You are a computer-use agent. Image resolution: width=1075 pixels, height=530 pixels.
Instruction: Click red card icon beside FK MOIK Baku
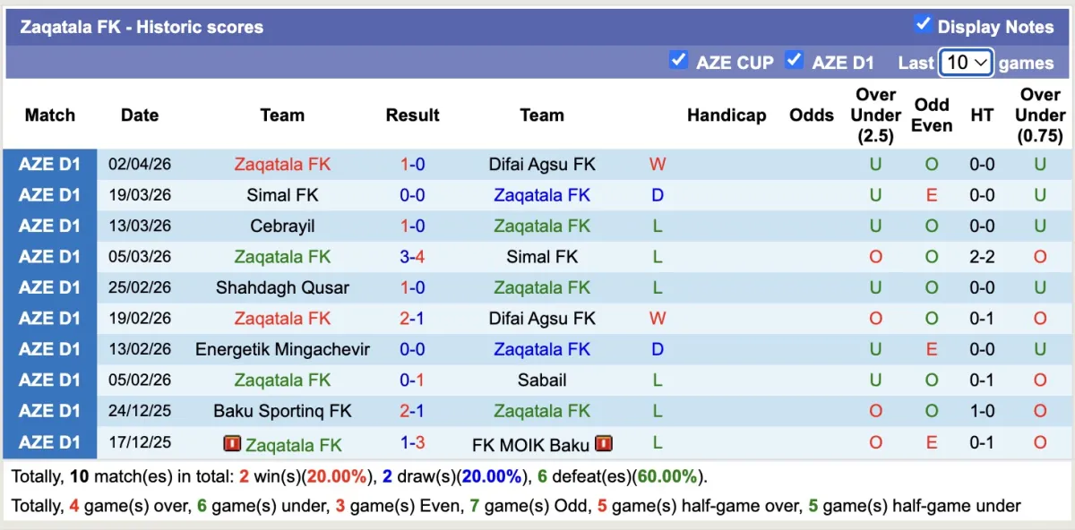coord(604,444)
